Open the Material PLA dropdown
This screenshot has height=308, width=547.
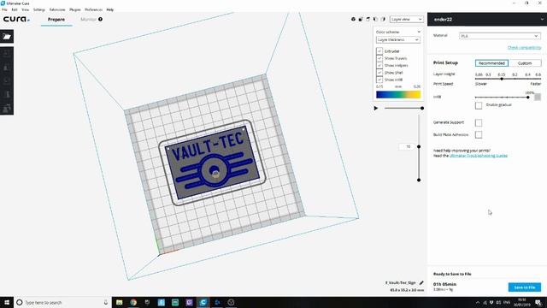[500, 36]
